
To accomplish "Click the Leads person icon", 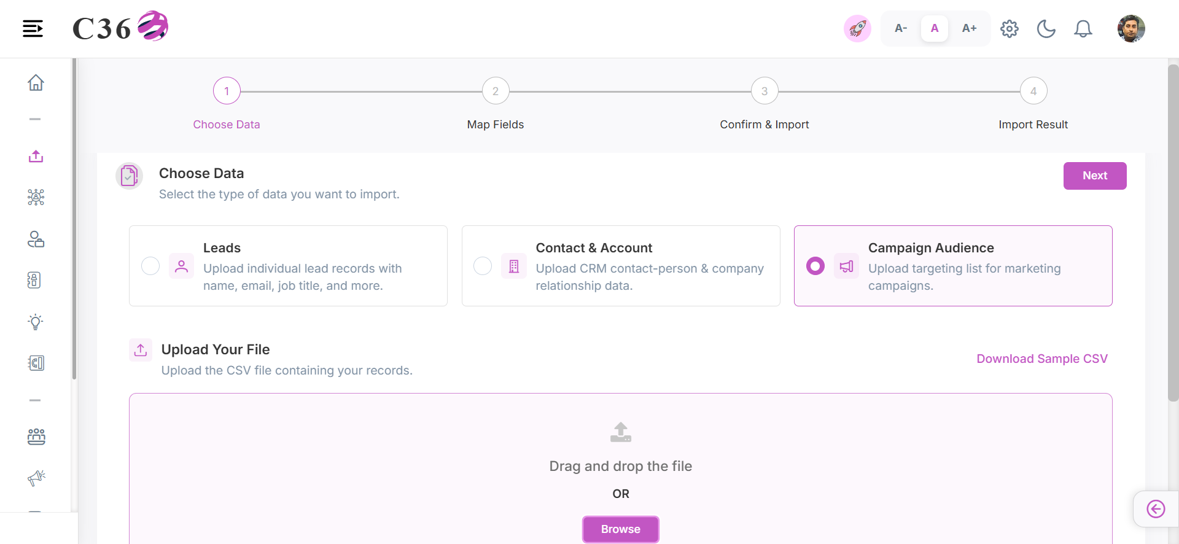I will (x=181, y=266).
